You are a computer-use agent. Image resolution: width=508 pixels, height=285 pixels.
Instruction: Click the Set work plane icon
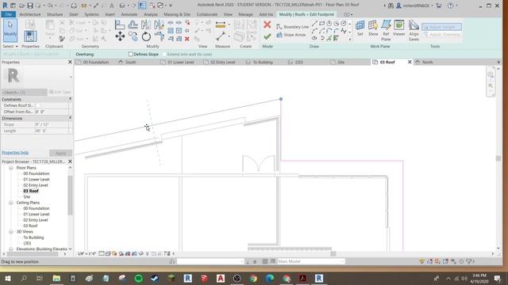360,28
